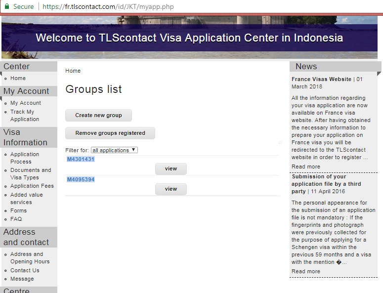Open Track My Application link
Screen dimensions: 383x293
(x=24, y=115)
